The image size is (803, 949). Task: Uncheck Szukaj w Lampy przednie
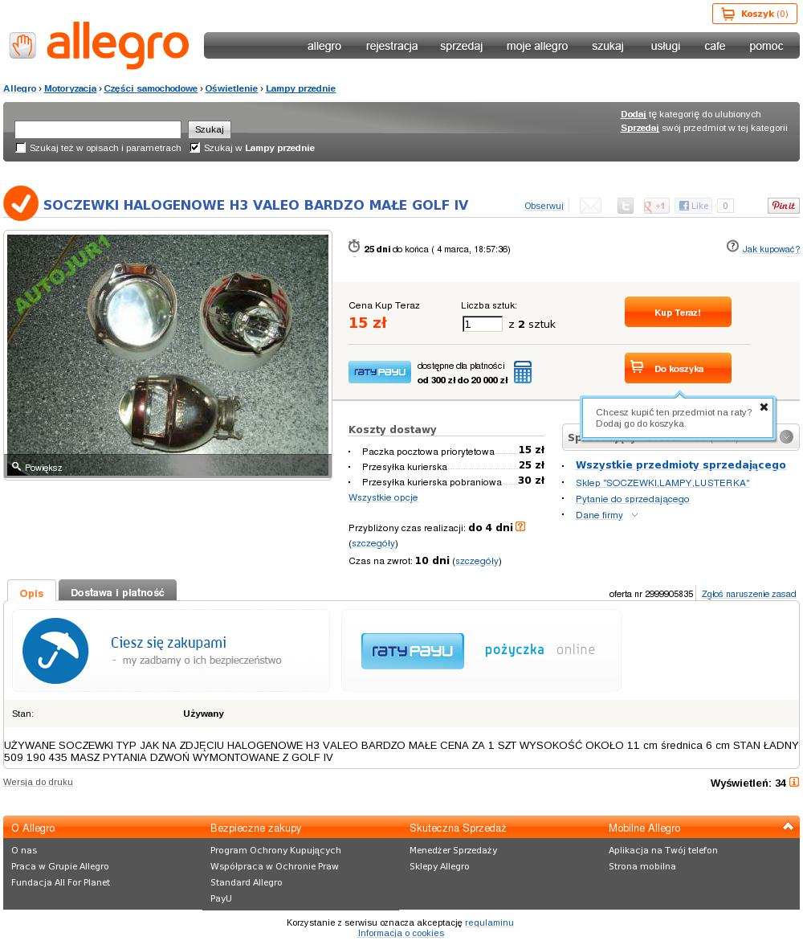194,148
